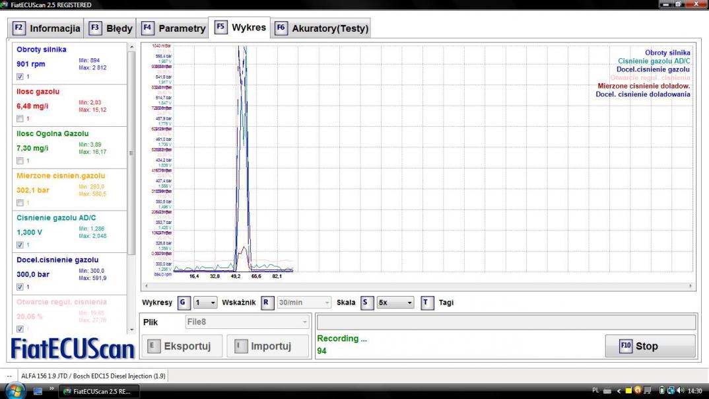Click the Eksportuj button
Viewport: 709px width, 399px height.
182,346
